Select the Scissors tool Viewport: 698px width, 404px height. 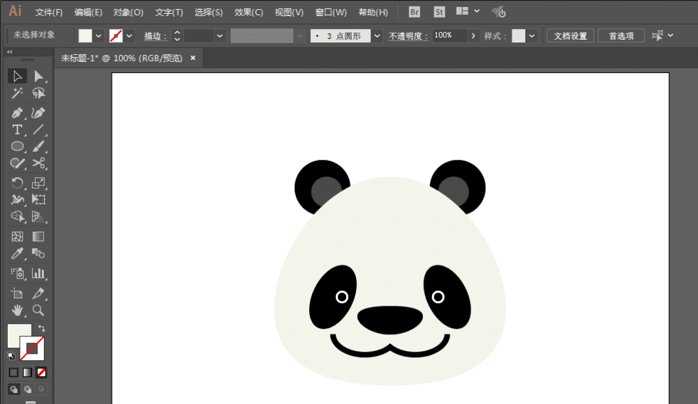coord(39,164)
